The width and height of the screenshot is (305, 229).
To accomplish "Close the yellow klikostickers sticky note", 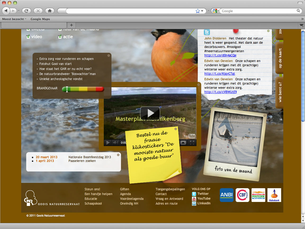I will click(x=176, y=129).
